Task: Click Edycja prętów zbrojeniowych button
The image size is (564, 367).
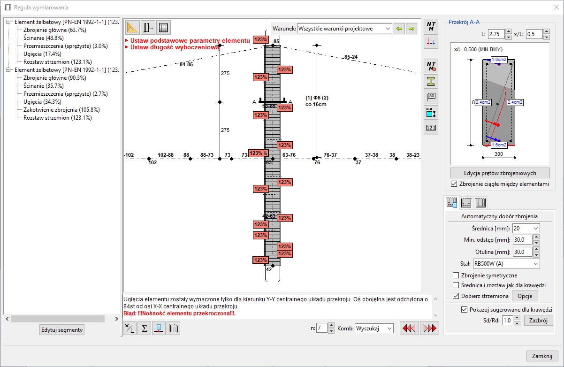Action: click(x=500, y=173)
